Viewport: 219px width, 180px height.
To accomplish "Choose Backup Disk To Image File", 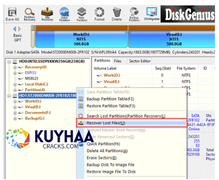I will pos(110,165).
